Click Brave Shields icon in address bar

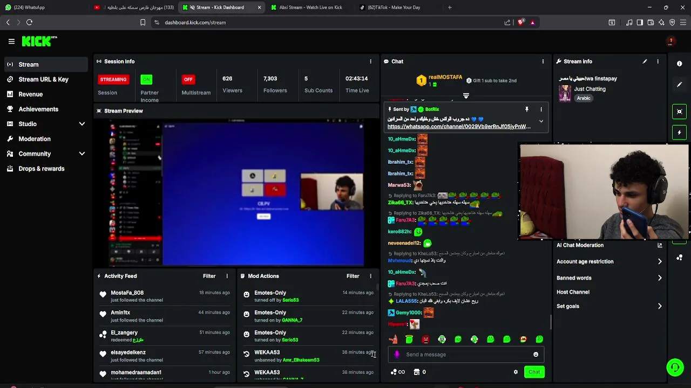tap(520, 23)
